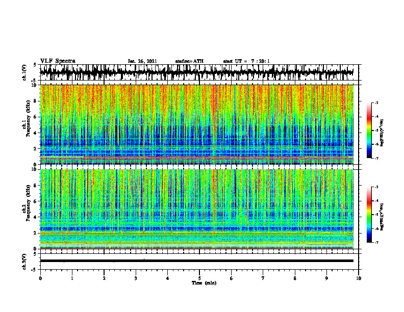Click the ch.1 frequency axis "4" tick label
404x312 pixels.
click(36, 133)
